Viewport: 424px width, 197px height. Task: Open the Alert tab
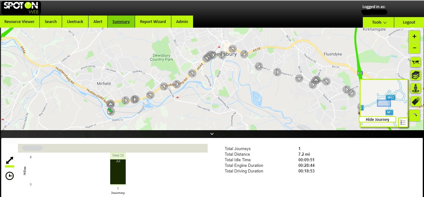(98, 22)
